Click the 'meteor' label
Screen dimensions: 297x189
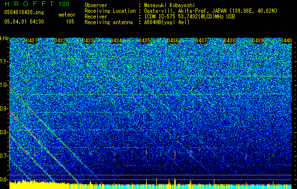coord(67,15)
